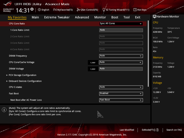Click the 3.344 V reading
This screenshot has width=184, height=138.
[x=156, y=102]
